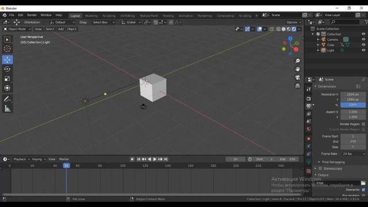Click the Frame Start value slider field
The height and width of the screenshot is (207, 368).
(353, 136)
